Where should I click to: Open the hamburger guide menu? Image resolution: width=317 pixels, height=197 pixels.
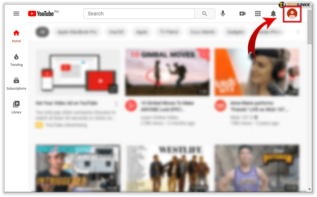16,13
